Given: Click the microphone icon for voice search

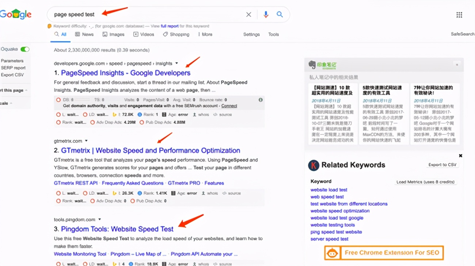Looking at the screenshot, I should tap(266, 14).
